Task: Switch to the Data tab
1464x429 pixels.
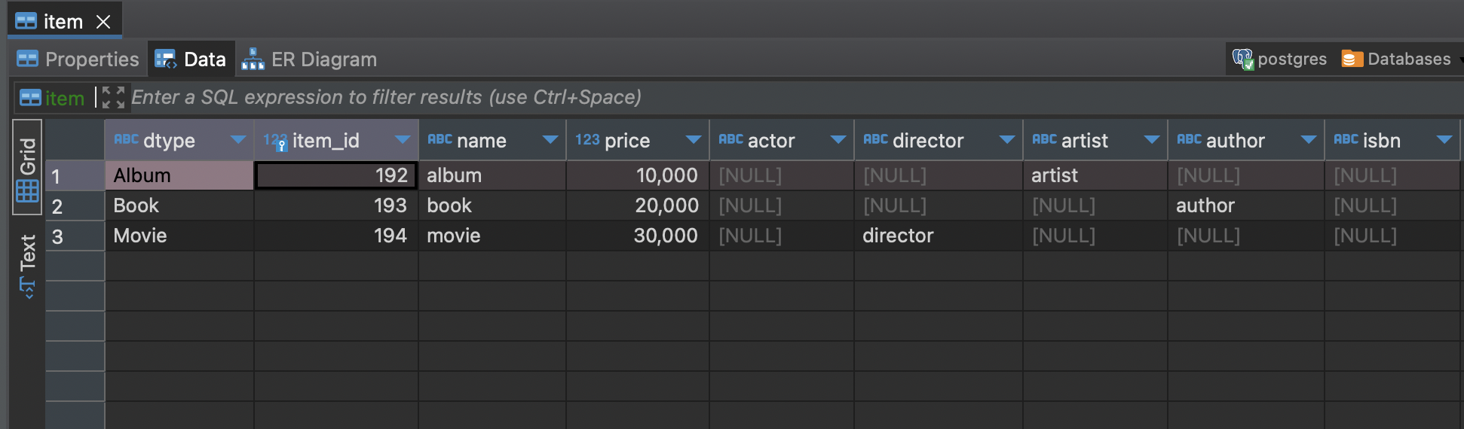Action: tap(191, 59)
